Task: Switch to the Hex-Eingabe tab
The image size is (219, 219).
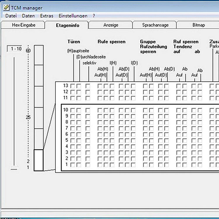Action: coord(24,25)
